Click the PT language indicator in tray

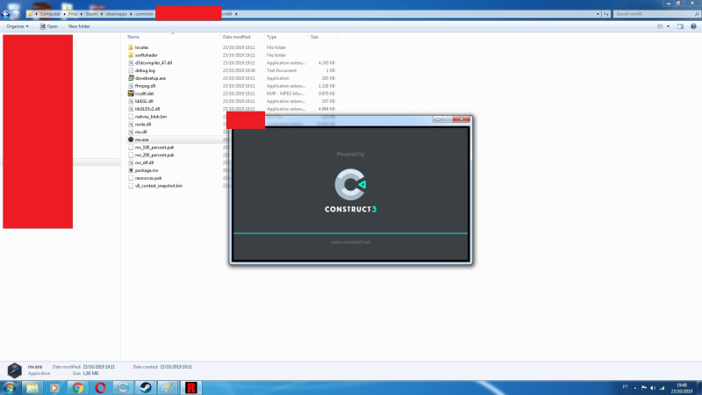625,387
